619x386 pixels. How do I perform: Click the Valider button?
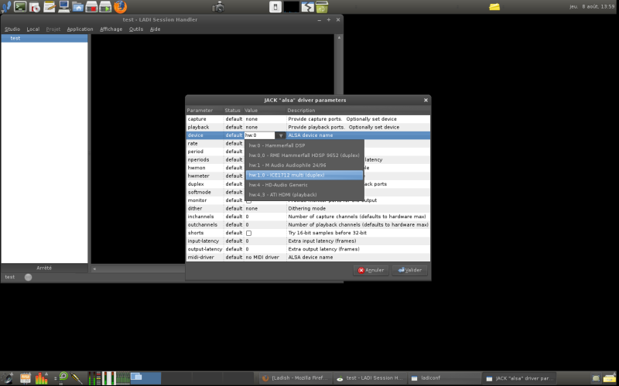410,271
